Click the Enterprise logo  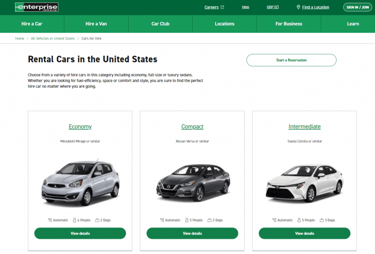[36, 7]
